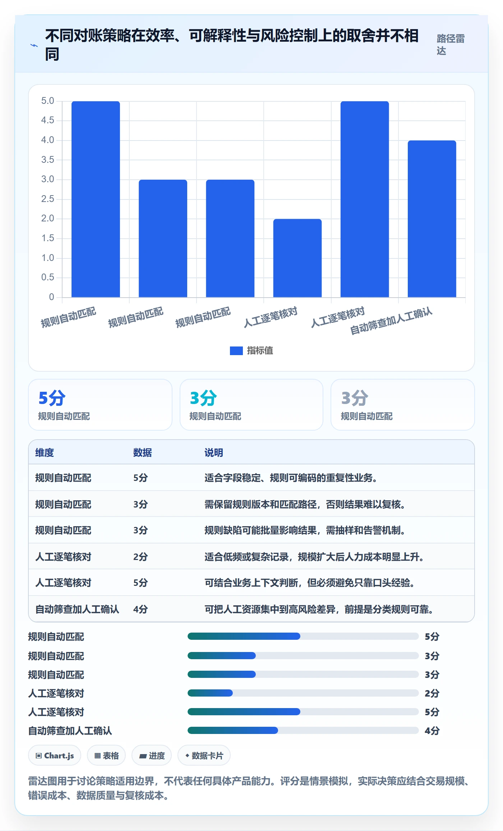The height and width of the screenshot is (831, 503).
Task: Click the 5.0 y-axis tick label
Action: 47,101
